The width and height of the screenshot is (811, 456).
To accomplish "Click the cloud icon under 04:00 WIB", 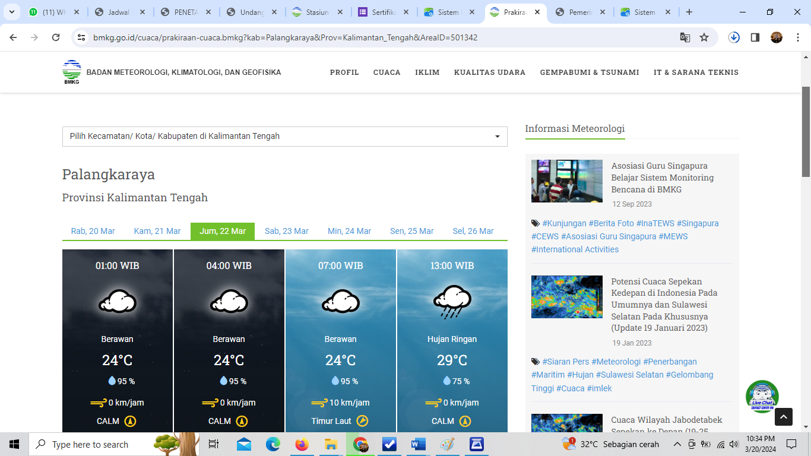I will pyautogui.click(x=229, y=302).
